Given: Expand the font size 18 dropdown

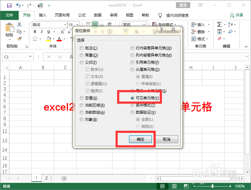Looking at the screenshot, I should pos(77,25).
